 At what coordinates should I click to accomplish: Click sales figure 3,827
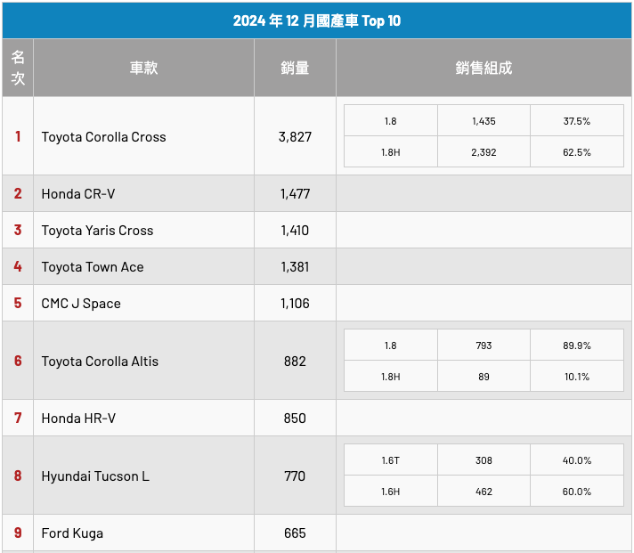(x=295, y=136)
